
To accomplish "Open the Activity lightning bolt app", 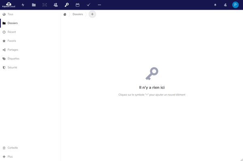I will [x=23, y=5].
